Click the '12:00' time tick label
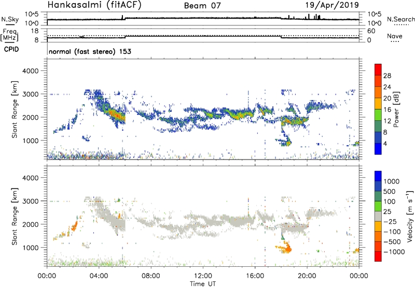Viewport: 415px width, 287px height. point(203,276)
